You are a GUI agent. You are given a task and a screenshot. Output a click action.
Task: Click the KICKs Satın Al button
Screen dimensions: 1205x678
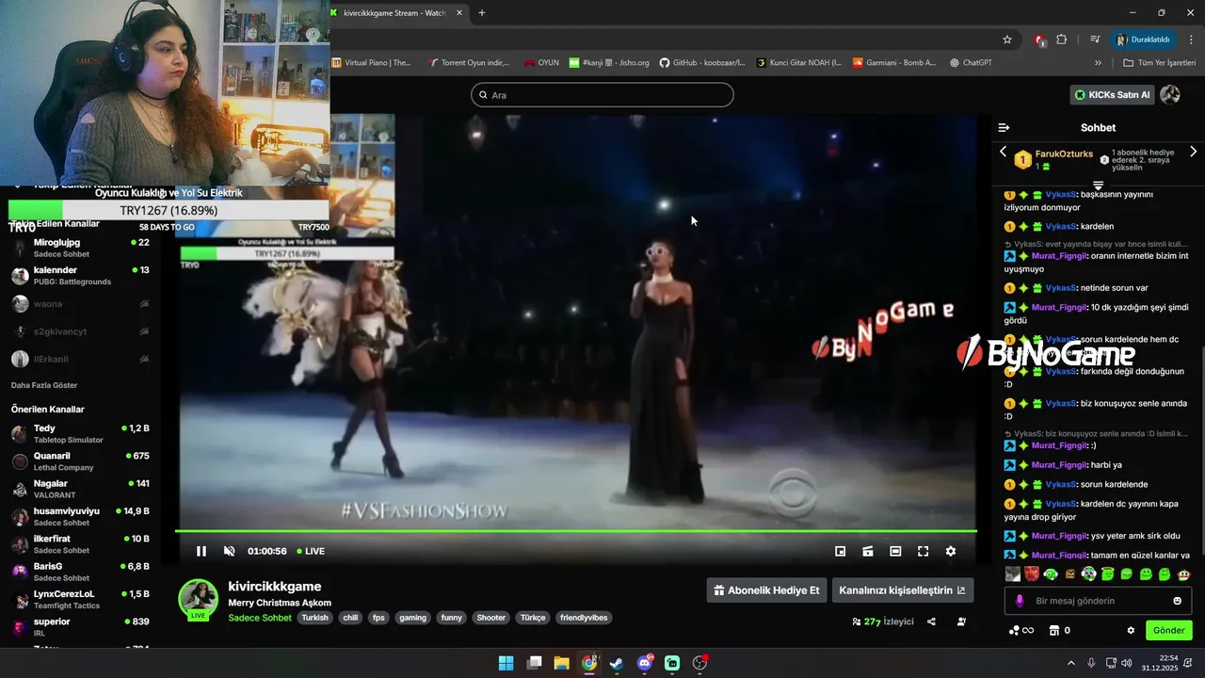(x=1112, y=95)
